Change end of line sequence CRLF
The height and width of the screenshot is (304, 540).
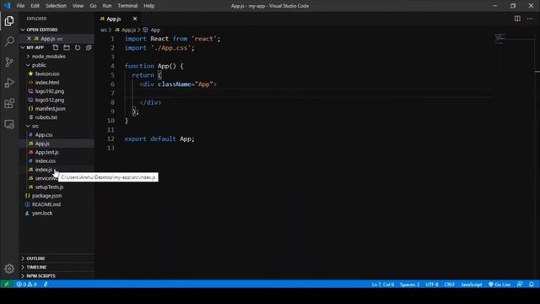click(x=450, y=285)
